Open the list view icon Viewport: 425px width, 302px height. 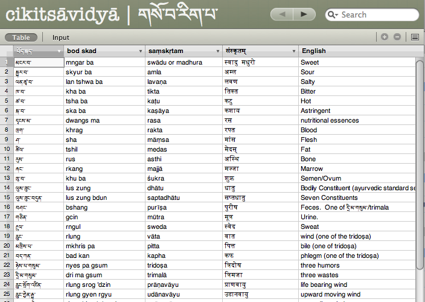click(x=415, y=37)
